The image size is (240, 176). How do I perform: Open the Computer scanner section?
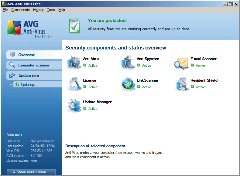tap(34, 65)
